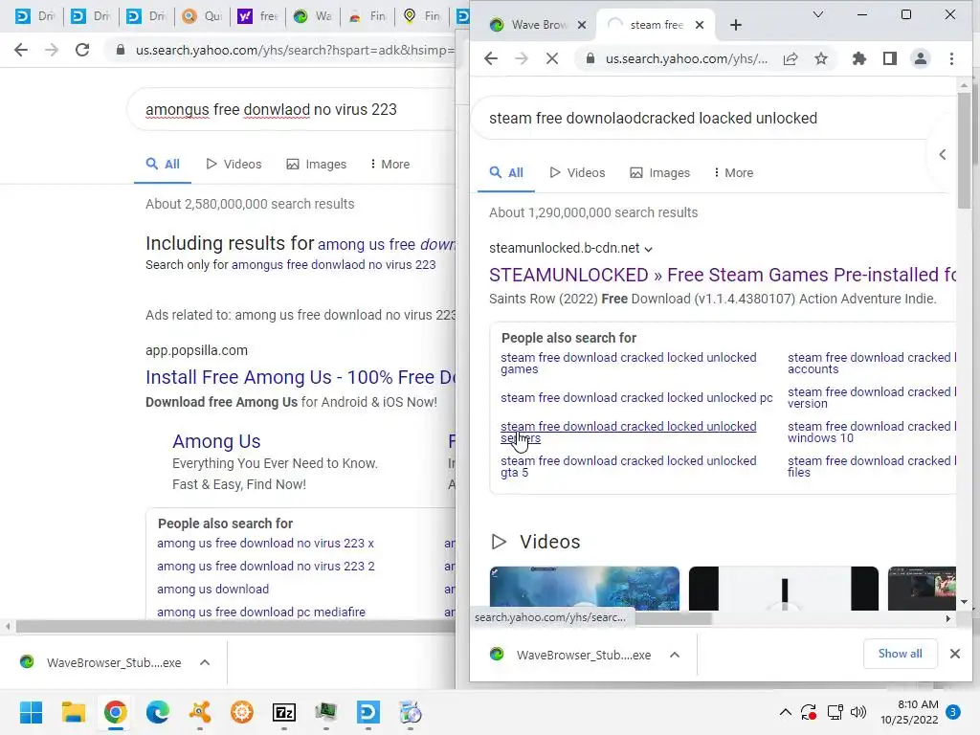This screenshot has width=980, height=735.
Task: Click the vertical scrollbar in steam window
Action: tap(964, 150)
